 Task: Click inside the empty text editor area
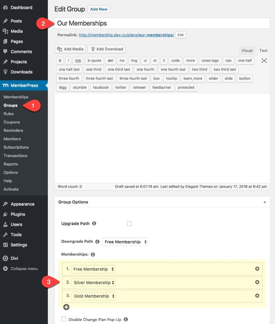tap(162, 138)
